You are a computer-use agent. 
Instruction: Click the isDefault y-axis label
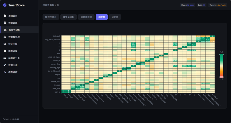pos(57,36)
